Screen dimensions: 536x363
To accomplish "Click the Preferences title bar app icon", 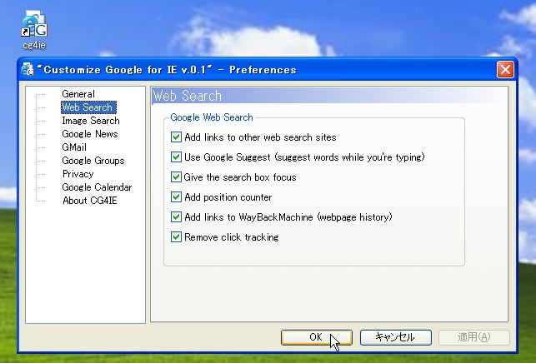I will point(28,69).
